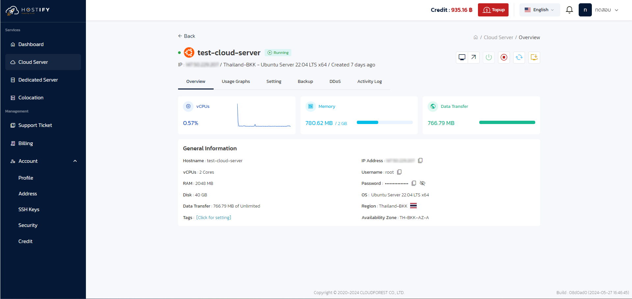Click the user avatar letter n
Image resolution: width=632 pixels, height=299 pixels.
tap(585, 10)
